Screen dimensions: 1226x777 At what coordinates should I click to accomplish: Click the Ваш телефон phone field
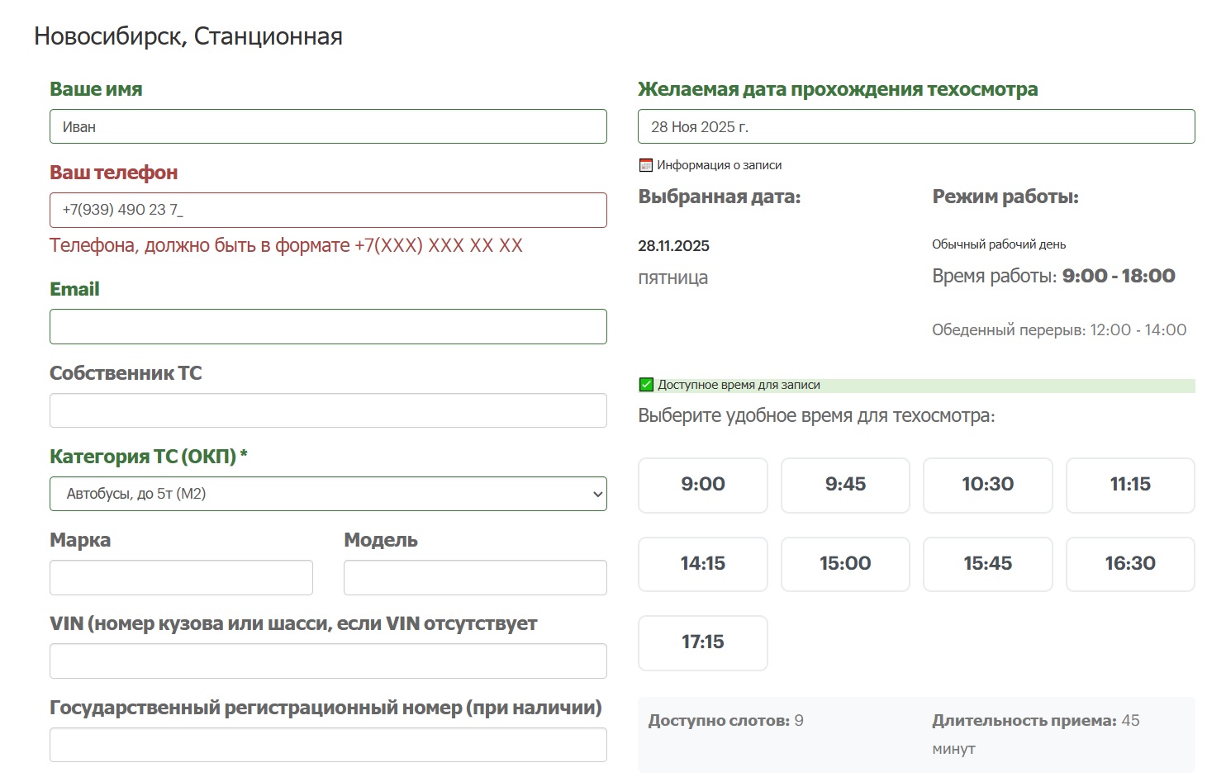click(328, 210)
